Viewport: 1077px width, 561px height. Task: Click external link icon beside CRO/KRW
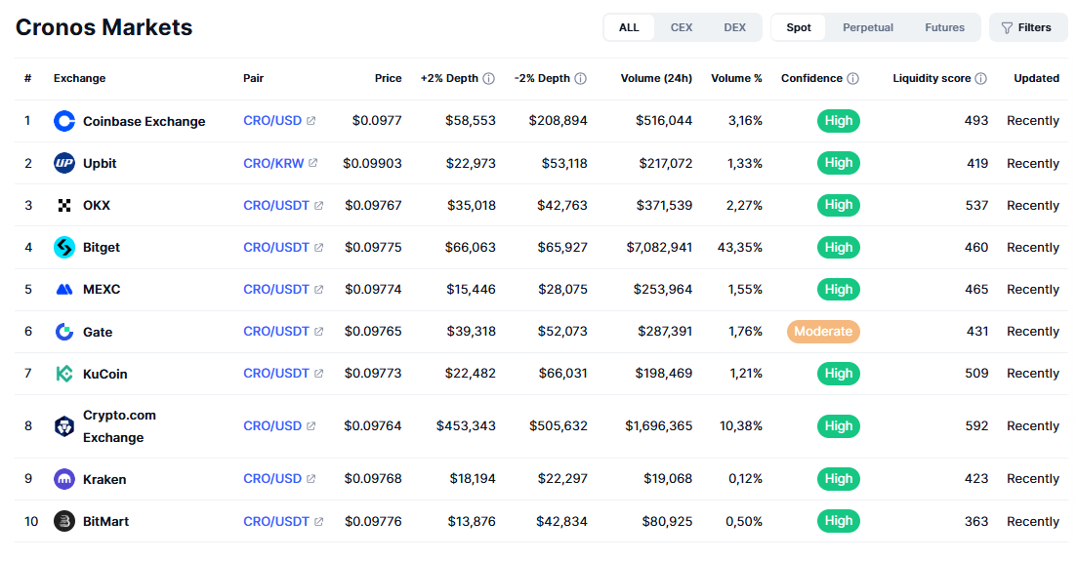point(313,163)
